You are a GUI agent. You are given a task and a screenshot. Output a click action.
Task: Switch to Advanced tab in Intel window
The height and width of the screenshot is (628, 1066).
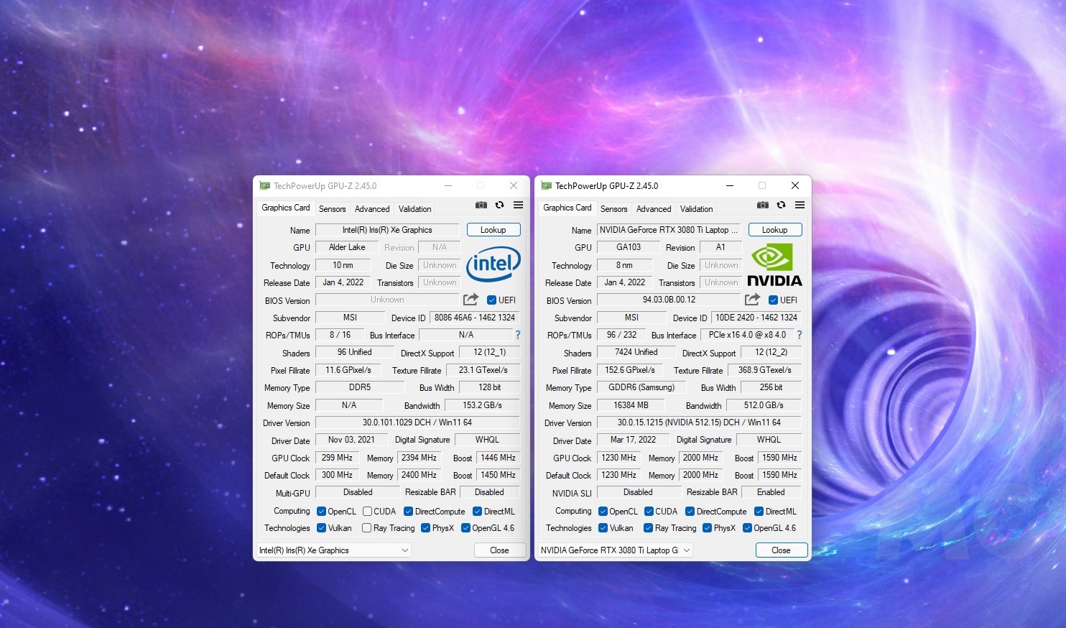click(x=372, y=209)
